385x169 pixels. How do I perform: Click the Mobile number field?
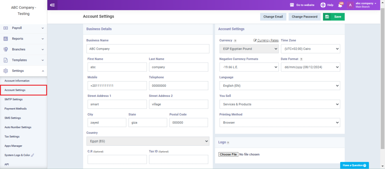(117, 86)
